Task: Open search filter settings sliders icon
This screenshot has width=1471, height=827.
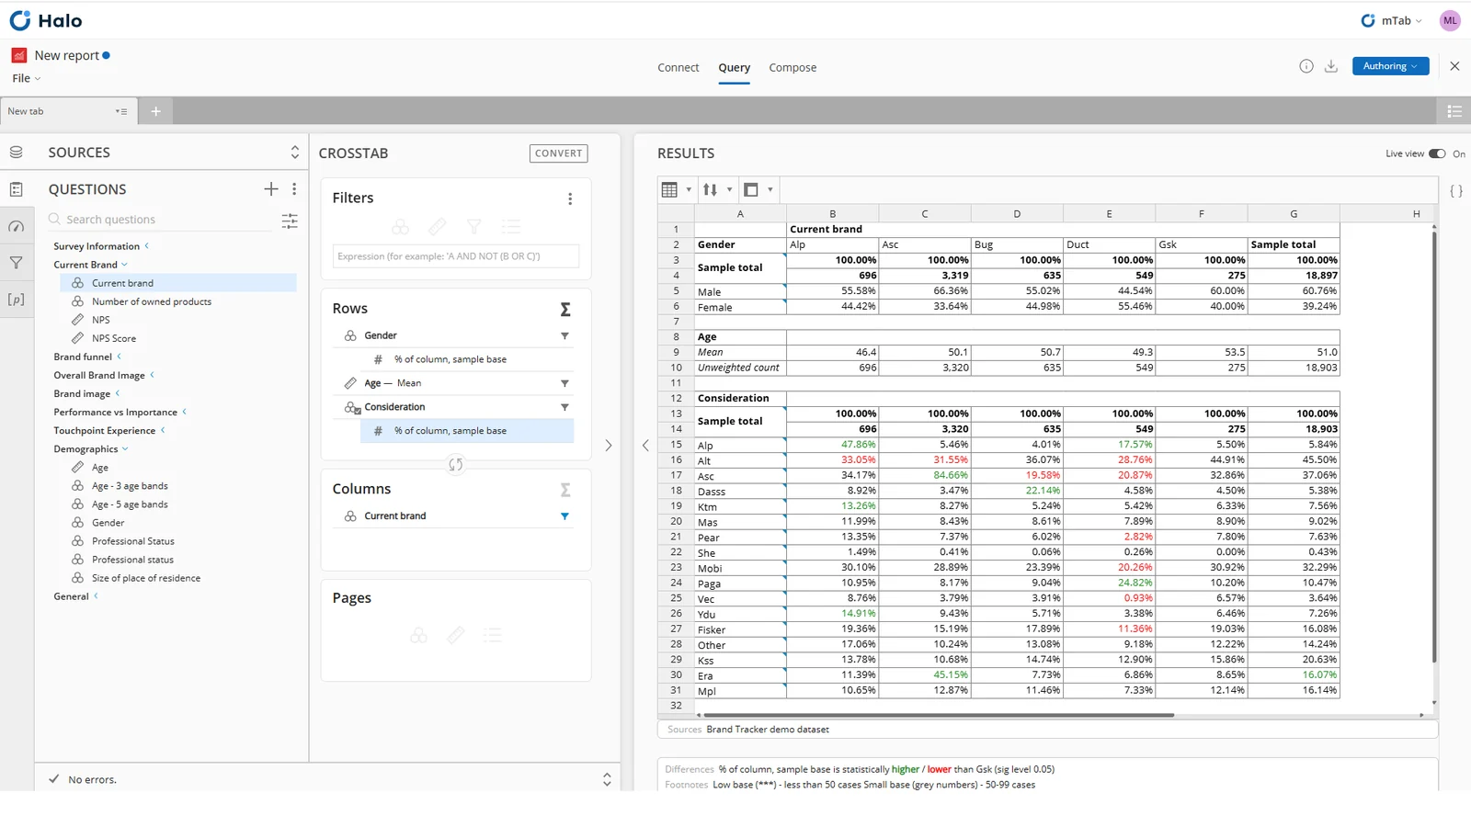Action: [x=290, y=221]
